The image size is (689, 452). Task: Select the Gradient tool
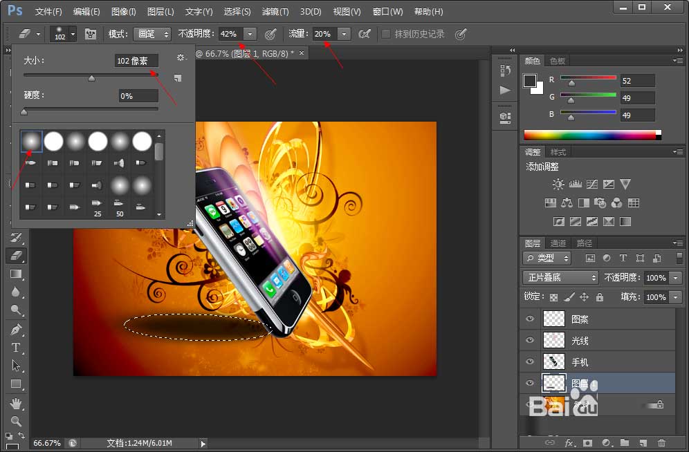tap(16, 274)
